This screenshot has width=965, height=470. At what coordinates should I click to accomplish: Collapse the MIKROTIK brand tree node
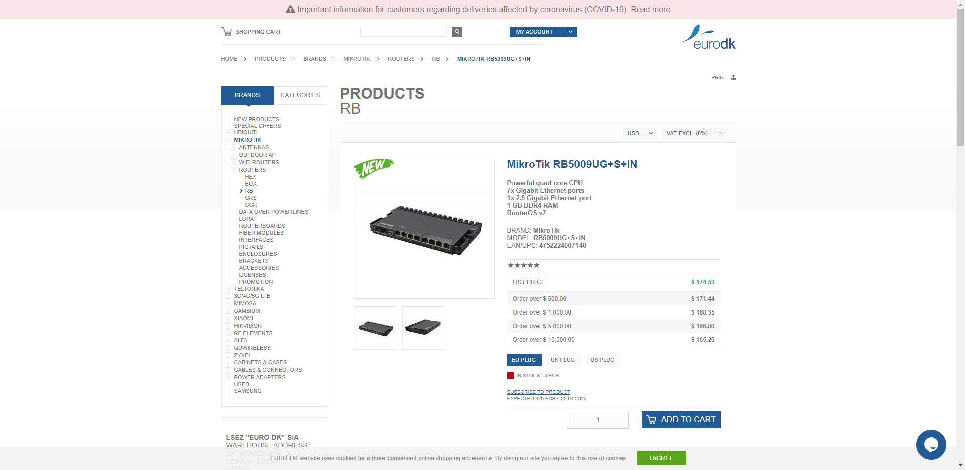tap(228, 140)
